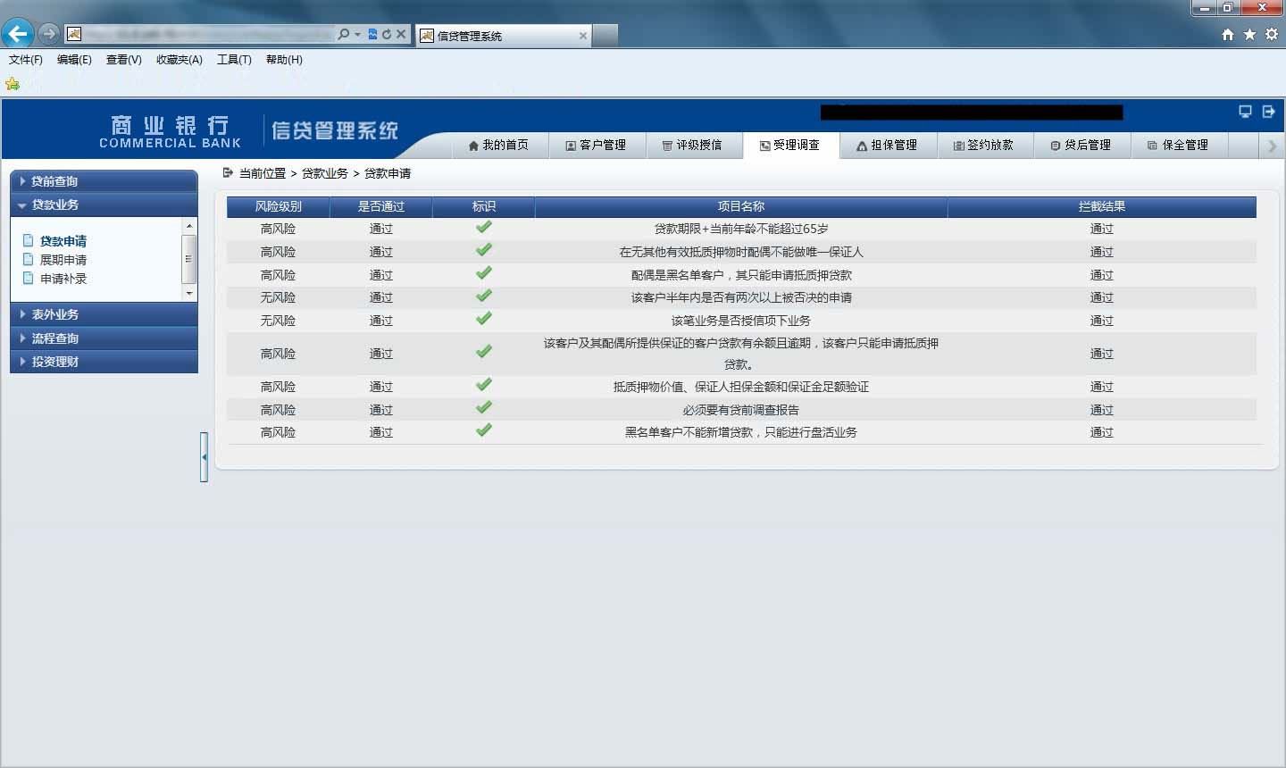Open the 帮助(H) menu
1286x768 pixels.
coord(284,60)
